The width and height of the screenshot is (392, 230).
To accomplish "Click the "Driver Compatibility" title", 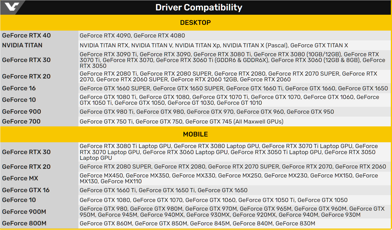I will 199,7.
